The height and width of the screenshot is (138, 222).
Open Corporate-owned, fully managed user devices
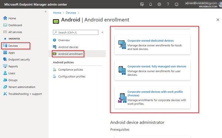click(x=157, y=66)
